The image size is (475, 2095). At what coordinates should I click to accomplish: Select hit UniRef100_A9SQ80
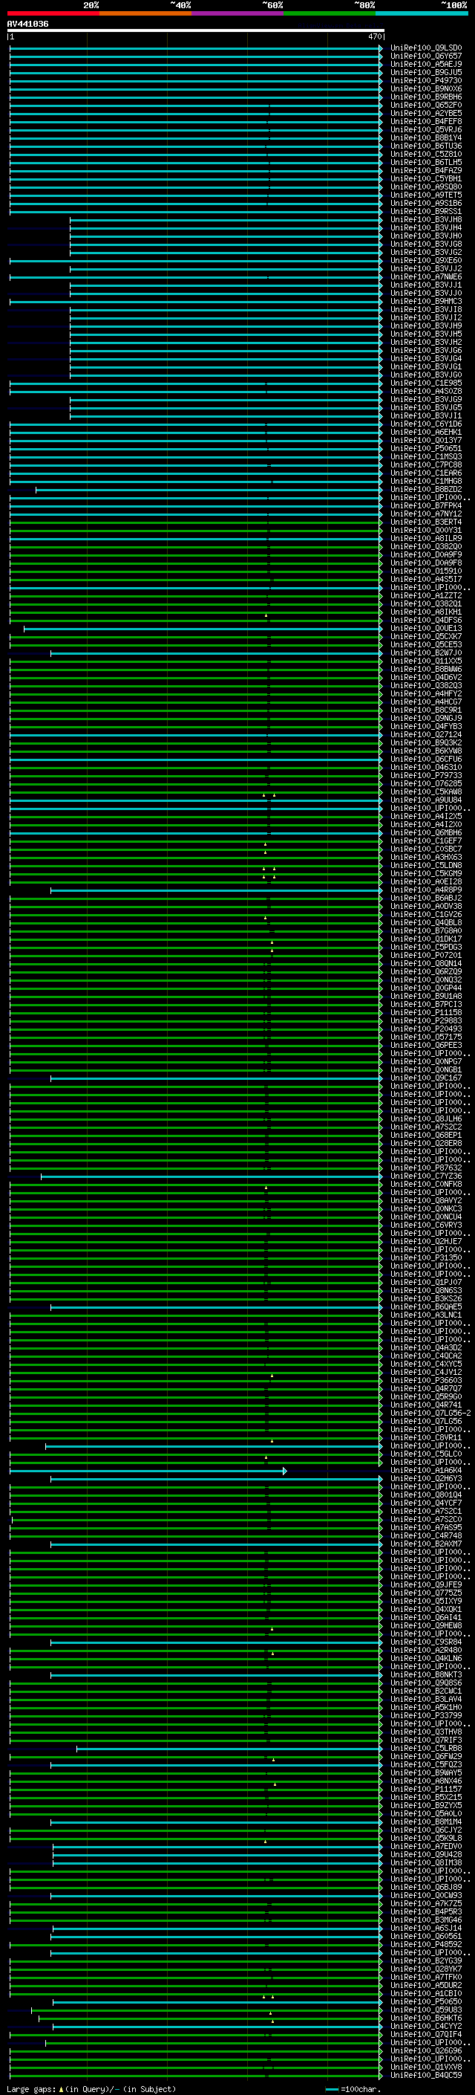click(426, 188)
